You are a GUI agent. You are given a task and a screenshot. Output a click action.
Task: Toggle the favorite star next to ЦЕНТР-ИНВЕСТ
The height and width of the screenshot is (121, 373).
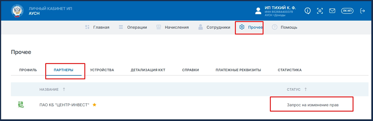click(x=94, y=105)
